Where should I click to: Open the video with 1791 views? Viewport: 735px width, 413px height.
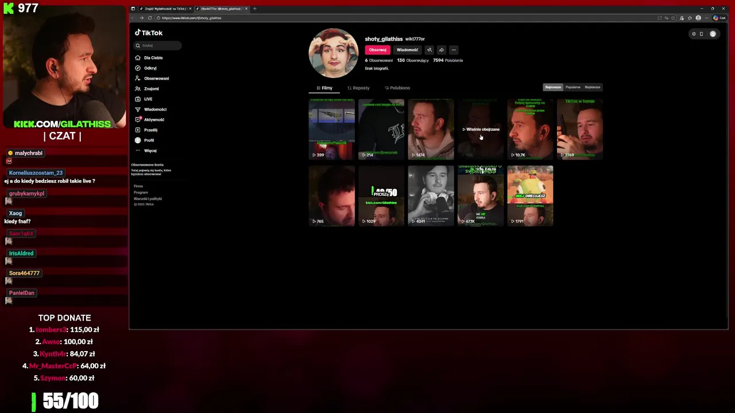530,196
